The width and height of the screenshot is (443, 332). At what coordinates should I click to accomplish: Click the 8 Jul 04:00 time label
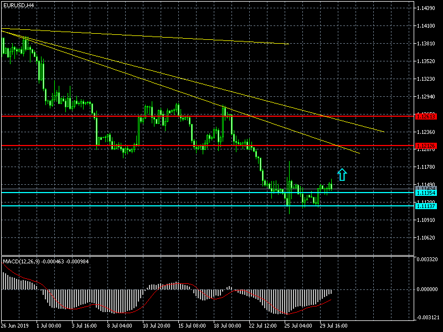(x=120, y=325)
